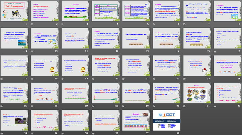Select slide 16 thumbnail
The height and width of the screenshot is (135, 242).
(x=228, y=38)
